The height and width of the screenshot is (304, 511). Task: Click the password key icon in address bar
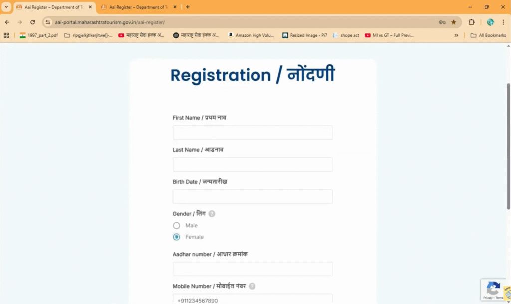tap(442, 22)
